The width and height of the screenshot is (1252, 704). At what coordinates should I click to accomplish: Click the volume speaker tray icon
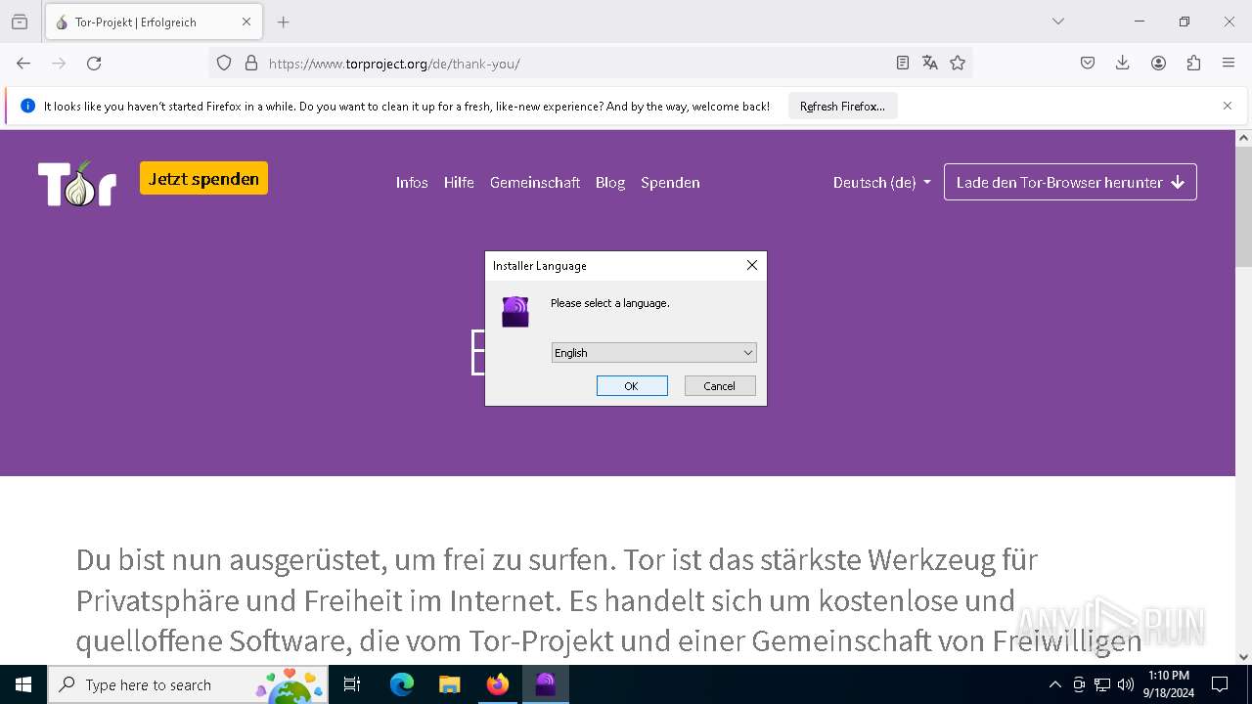click(x=1126, y=684)
